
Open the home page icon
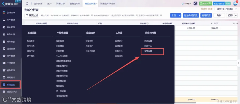point(27,3)
